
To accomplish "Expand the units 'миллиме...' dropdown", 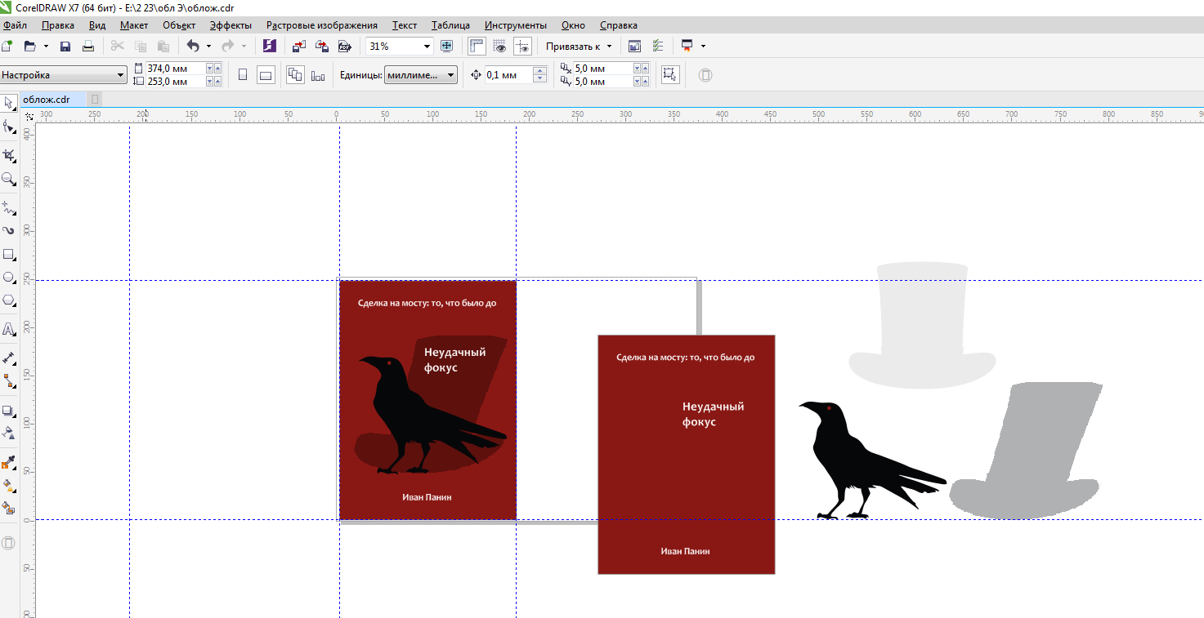I will pos(451,75).
